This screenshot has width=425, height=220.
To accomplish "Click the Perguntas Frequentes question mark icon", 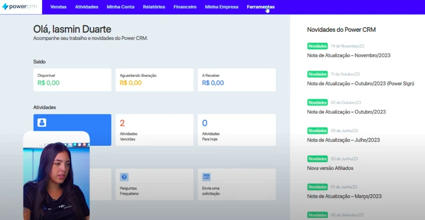I will point(124,177).
